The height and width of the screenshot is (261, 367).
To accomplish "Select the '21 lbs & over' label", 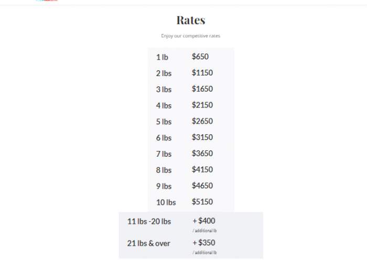I will pos(148,244).
